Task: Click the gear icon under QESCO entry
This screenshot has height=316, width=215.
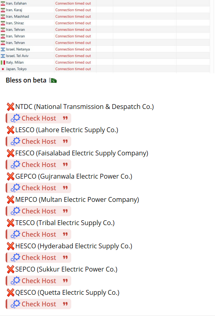Action: click(x=16, y=304)
